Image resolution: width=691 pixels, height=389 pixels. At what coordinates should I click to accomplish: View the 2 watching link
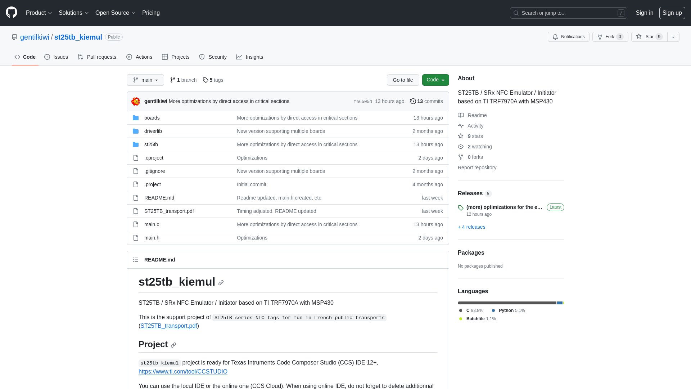pyautogui.click(x=475, y=147)
